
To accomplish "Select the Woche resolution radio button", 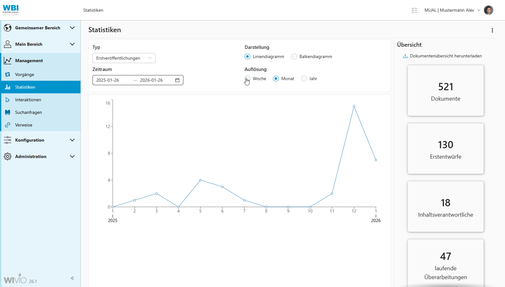I will tap(247, 79).
